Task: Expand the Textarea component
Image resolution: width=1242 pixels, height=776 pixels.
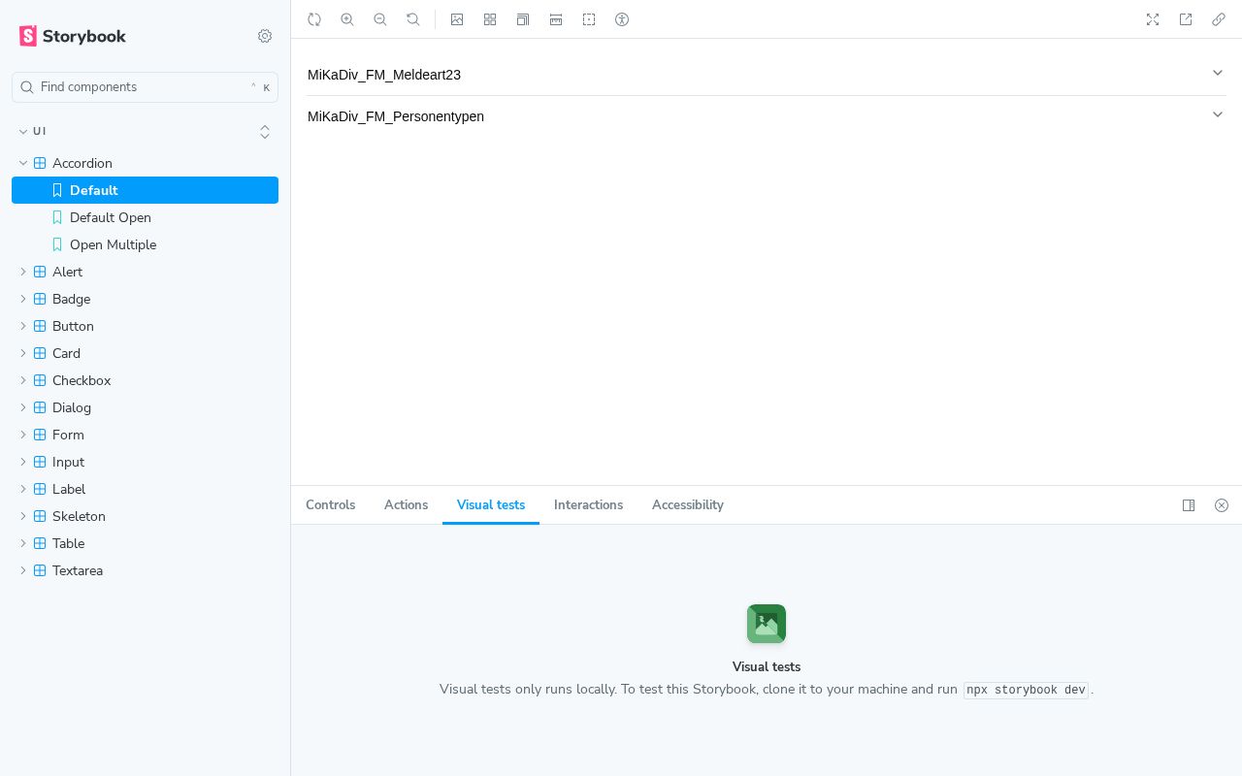Action: [x=145, y=570]
